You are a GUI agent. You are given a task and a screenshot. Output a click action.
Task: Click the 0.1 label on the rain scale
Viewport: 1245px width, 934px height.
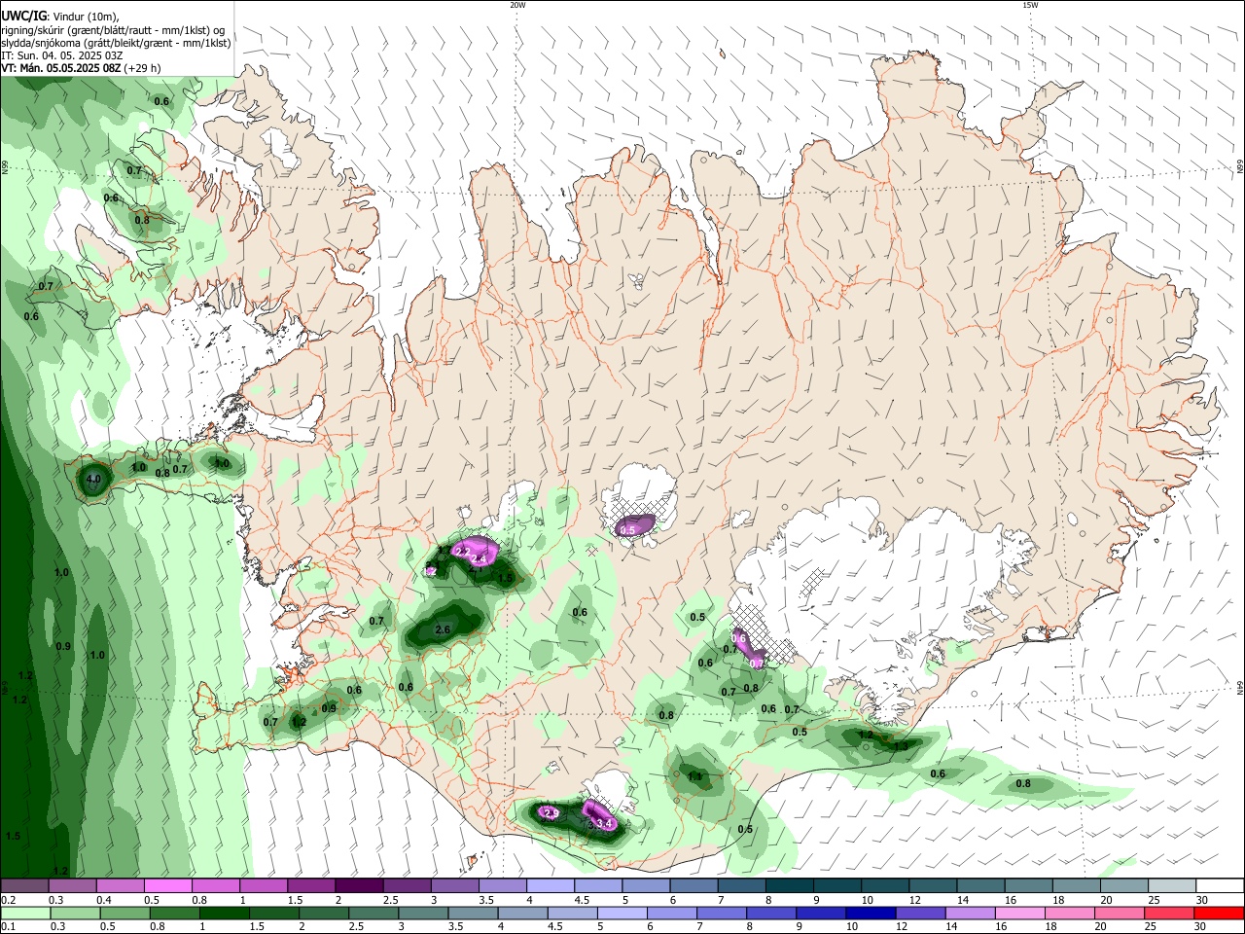click(x=8, y=927)
